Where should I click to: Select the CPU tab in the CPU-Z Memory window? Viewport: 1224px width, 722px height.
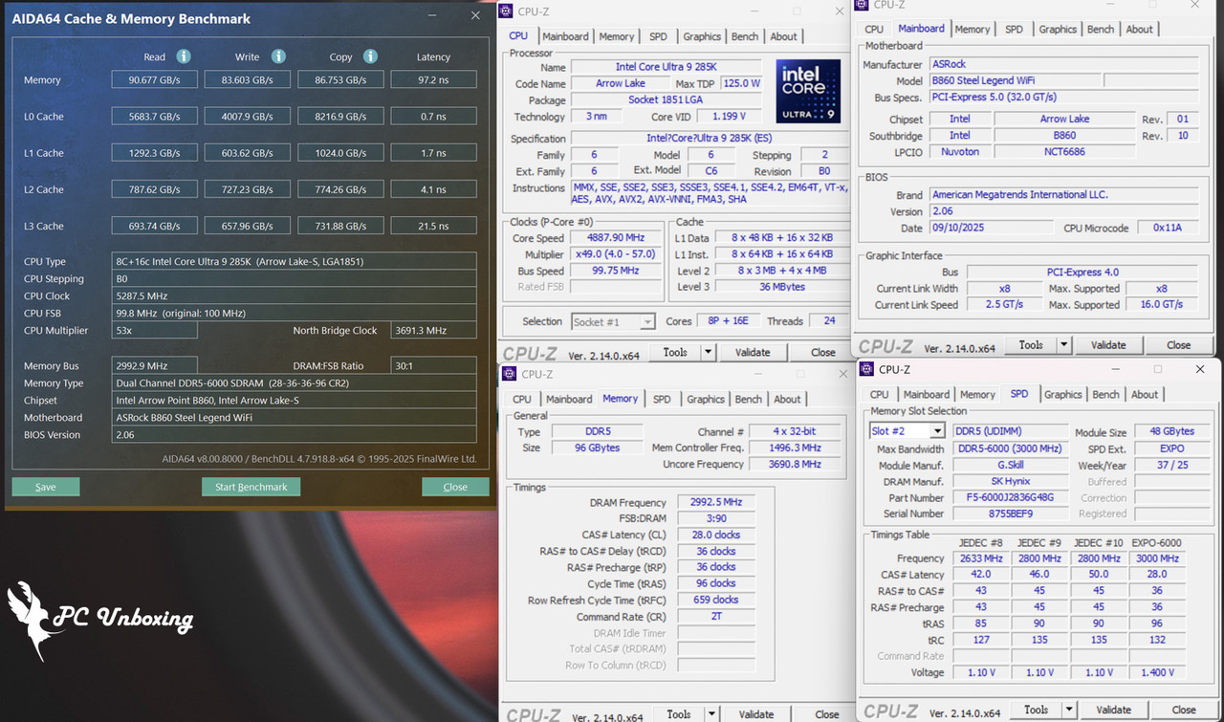[x=522, y=399]
